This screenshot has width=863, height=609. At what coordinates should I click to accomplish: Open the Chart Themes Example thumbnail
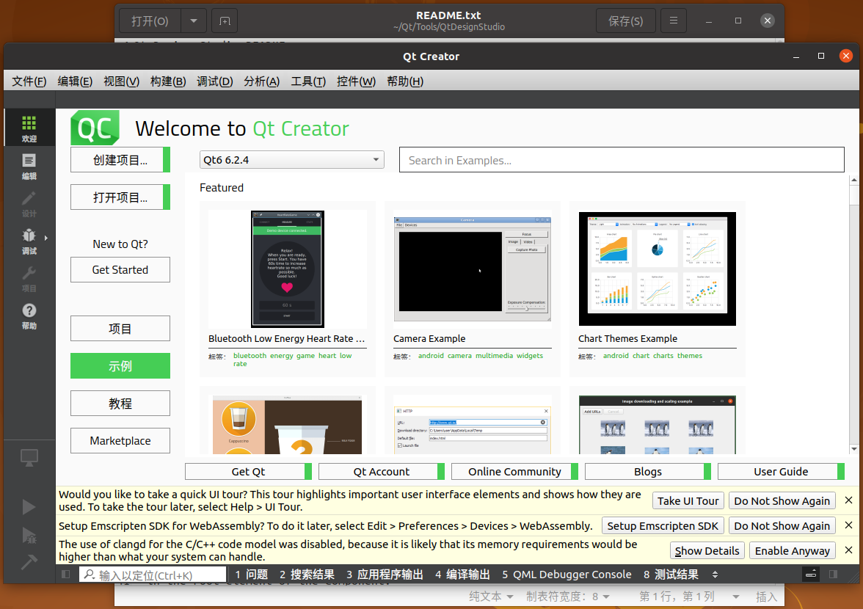click(658, 269)
